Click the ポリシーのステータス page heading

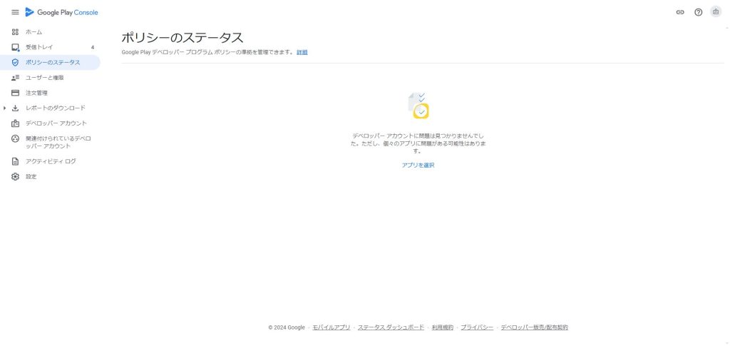[x=182, y=38]
